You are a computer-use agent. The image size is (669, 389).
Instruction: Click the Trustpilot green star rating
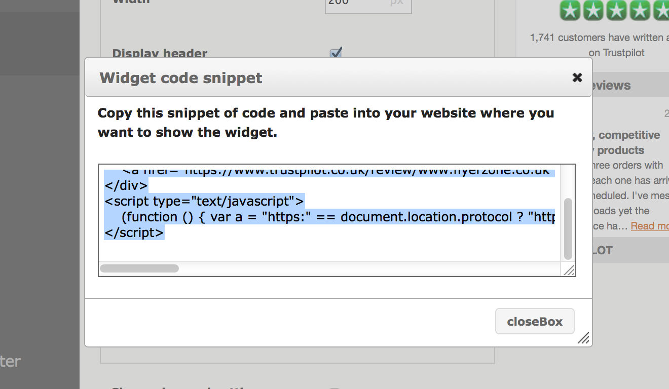614,10
